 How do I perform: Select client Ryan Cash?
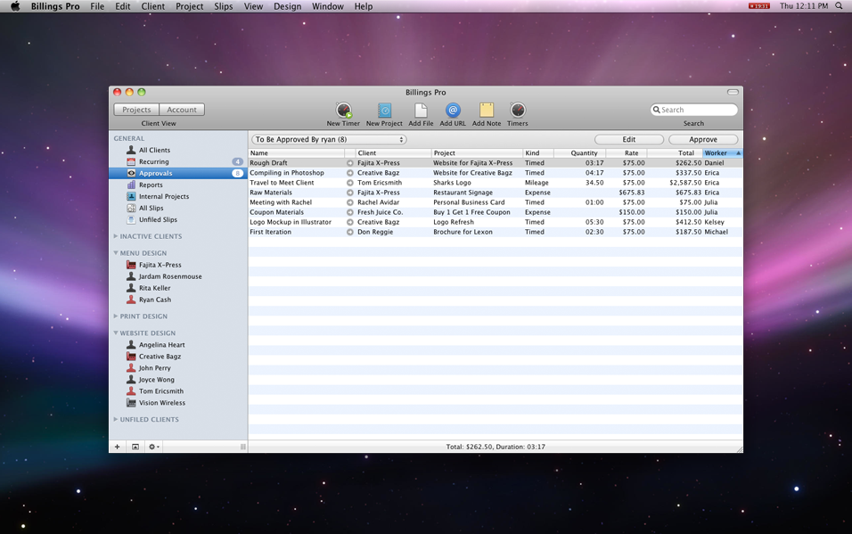(x=155, y=300)
